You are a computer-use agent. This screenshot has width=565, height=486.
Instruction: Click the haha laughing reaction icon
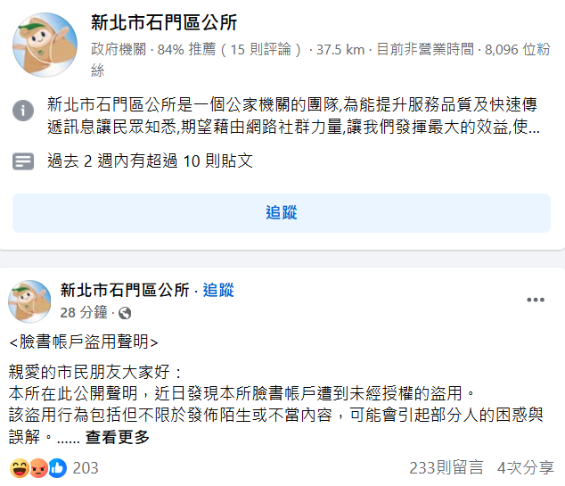[x=20, y=468]
